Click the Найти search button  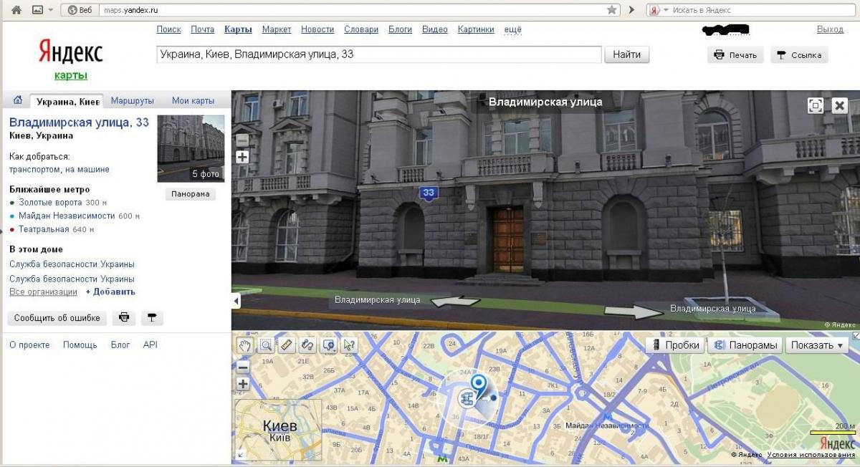(x=627, y=54)
